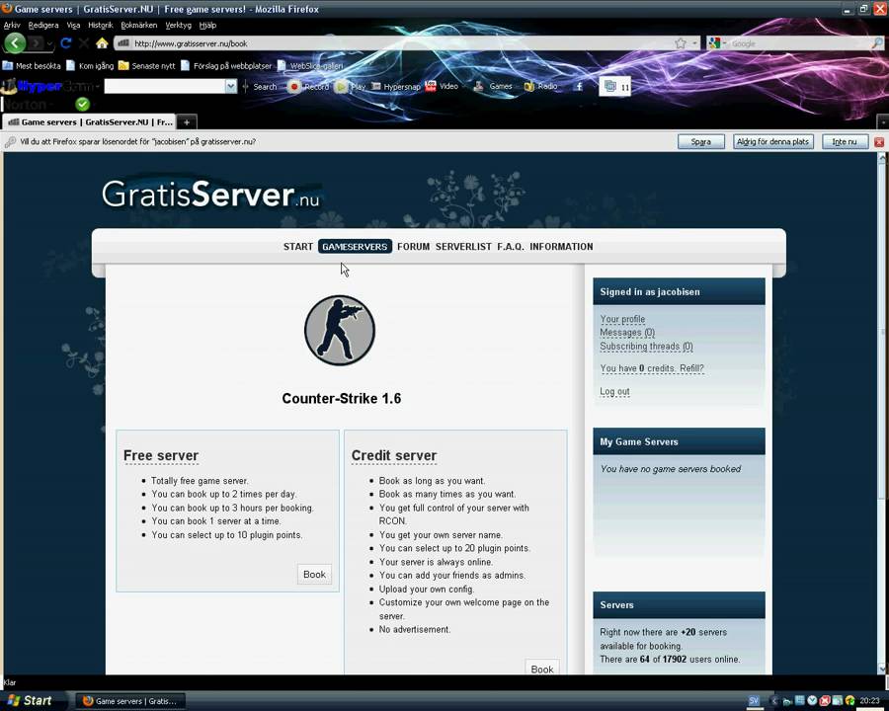This screenshot has width=889, height=711.
Task: Click the Log out link
Action: point(614,392)
